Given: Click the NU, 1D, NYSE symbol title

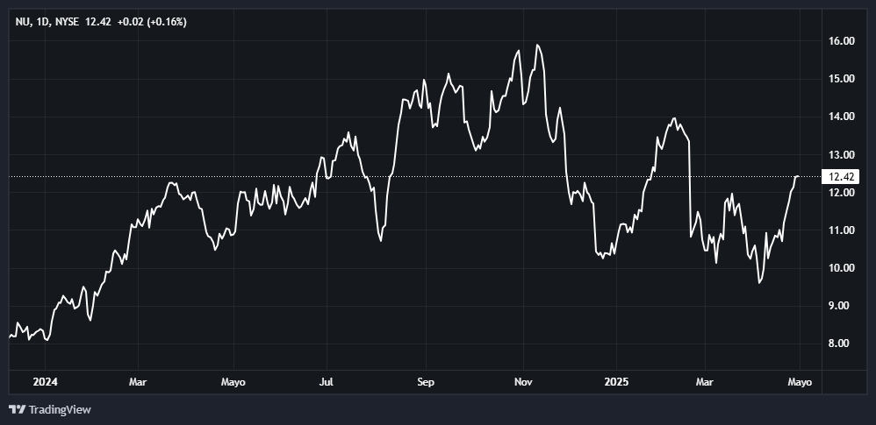Looking at the screenshot, I should pyautogui.click(x=48, y=22).
